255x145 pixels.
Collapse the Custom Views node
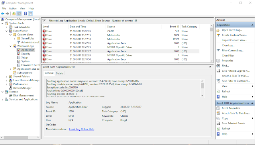click(11, 35)
